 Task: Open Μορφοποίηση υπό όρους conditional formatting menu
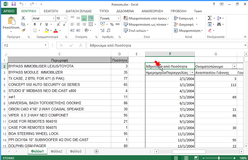(x=146, y=18)
